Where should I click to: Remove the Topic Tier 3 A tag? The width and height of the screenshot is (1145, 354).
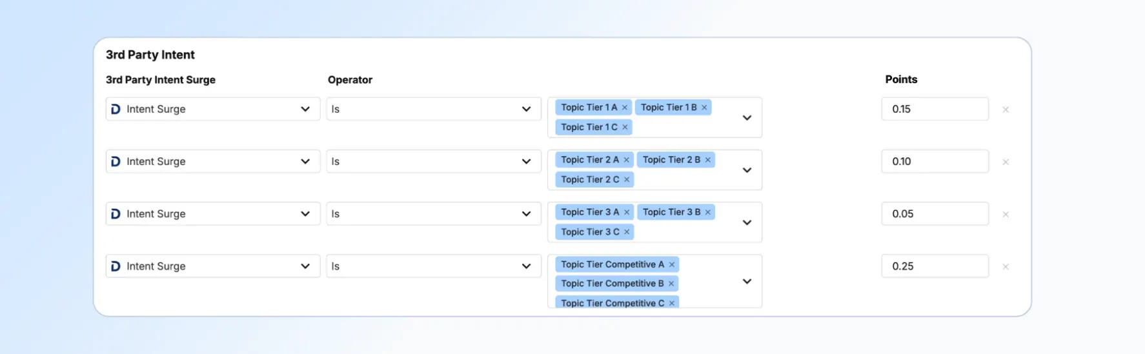627,212
